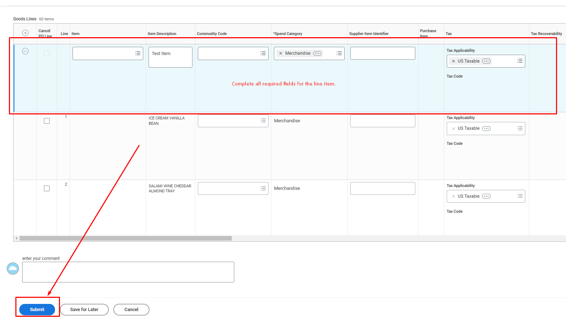Open related actions for Merchandise tag

click(x=317, y=53)
